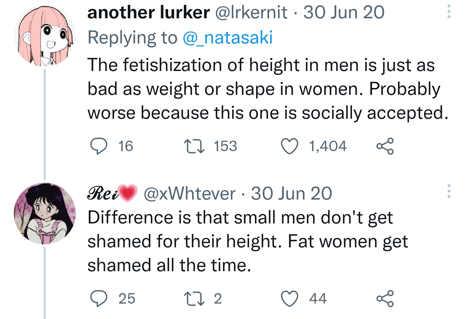This screenshot has height=319, width=472.
Task: Like Rei's tweet with 44 likes
Action: 290,298
